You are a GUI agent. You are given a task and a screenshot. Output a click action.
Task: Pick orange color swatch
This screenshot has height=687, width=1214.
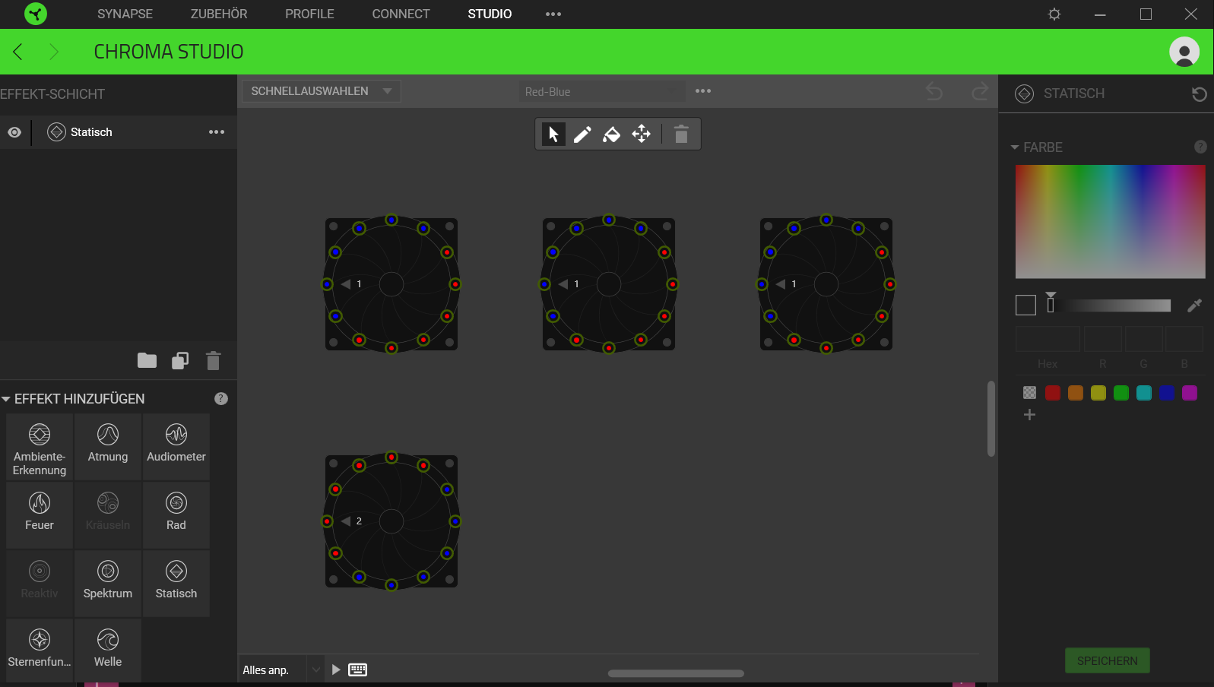click(x=1076, y=393)
